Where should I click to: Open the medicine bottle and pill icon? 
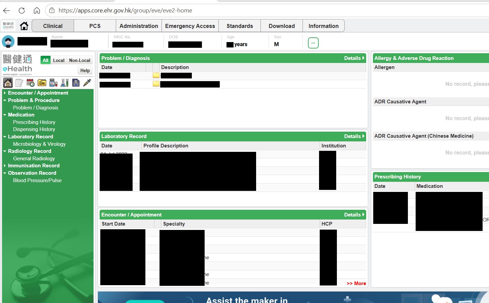[54, 82]
